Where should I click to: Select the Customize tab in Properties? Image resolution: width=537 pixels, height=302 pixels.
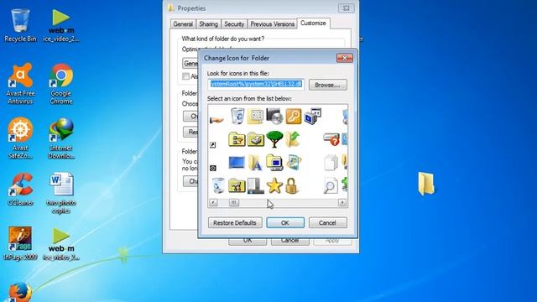click(313, 23)
